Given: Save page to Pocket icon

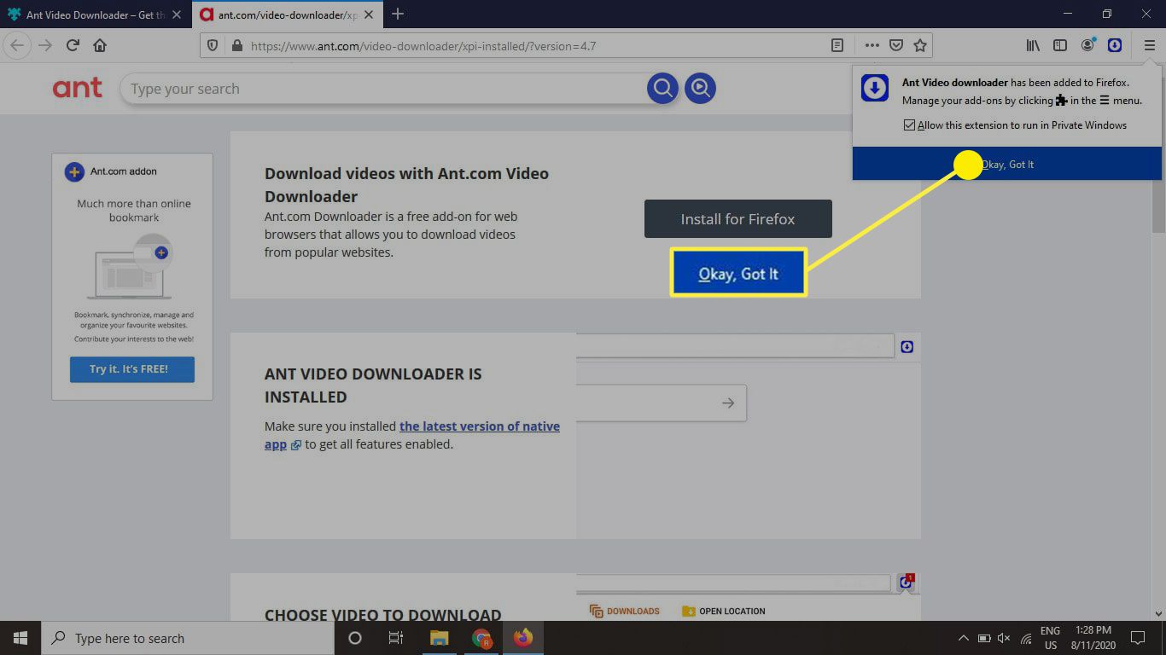Looking at the screenshot, I should (895, 46).
